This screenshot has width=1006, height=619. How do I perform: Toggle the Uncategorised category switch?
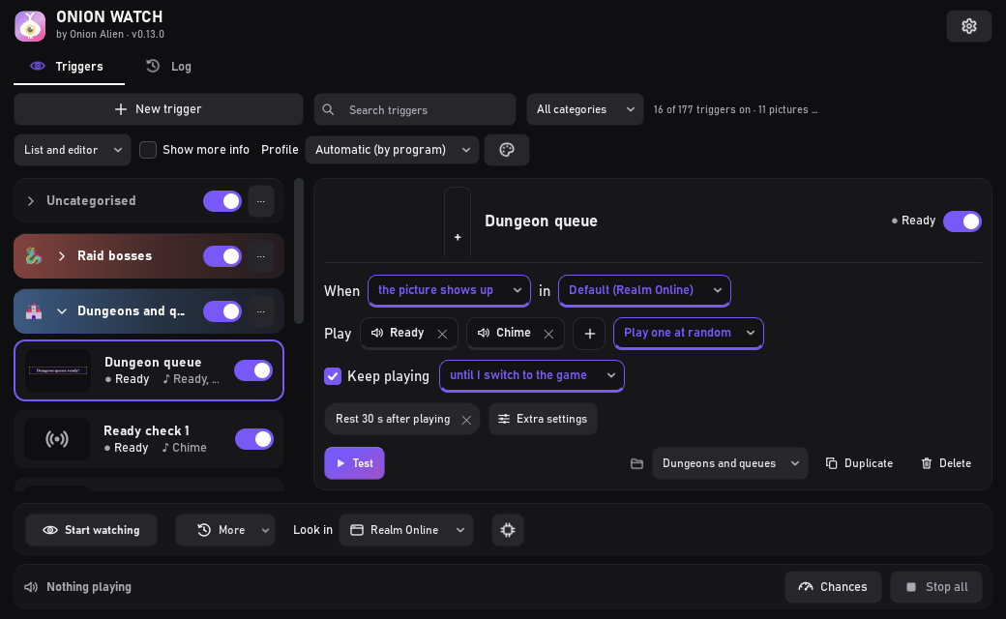(222, 201)
